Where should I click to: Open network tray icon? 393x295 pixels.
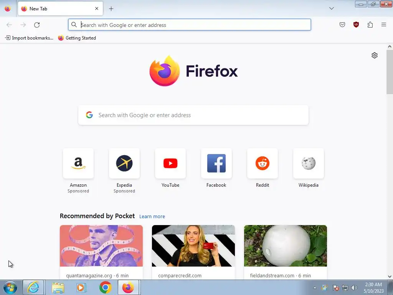click(345, 288)
